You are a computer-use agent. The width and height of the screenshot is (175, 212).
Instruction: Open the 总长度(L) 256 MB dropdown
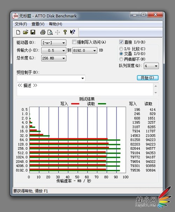[54, 58]
